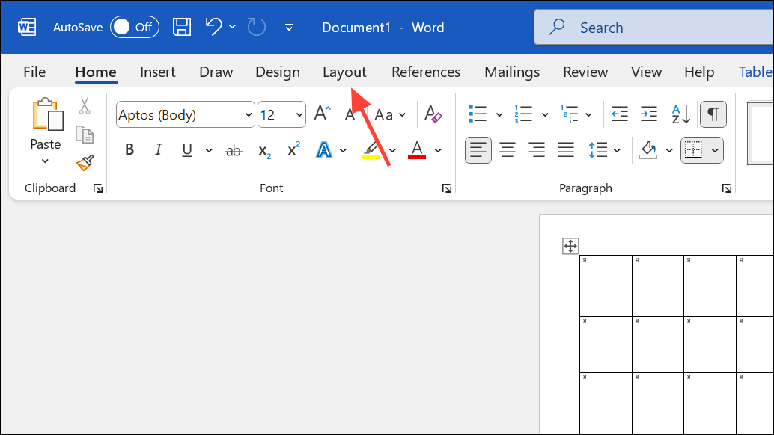The image size is (774, 435).
Task: Open the Design tab
Action: pos(278,72)
